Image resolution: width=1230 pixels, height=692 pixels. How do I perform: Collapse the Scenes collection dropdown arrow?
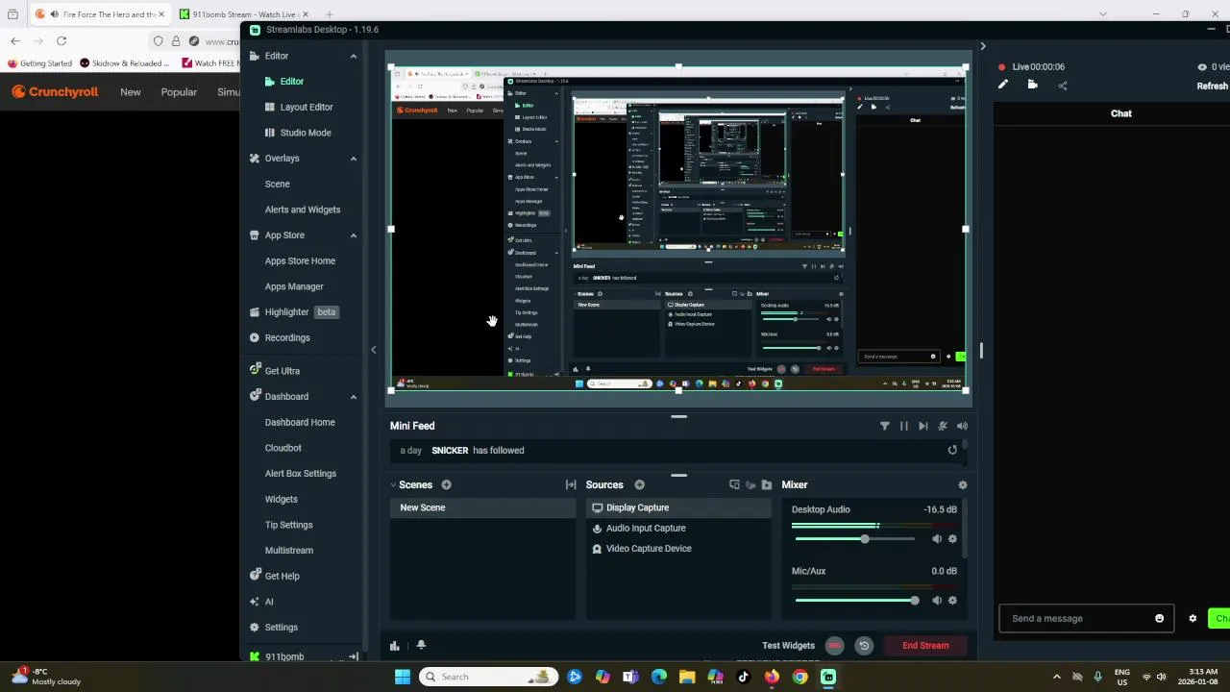click(x=394, y=485)
